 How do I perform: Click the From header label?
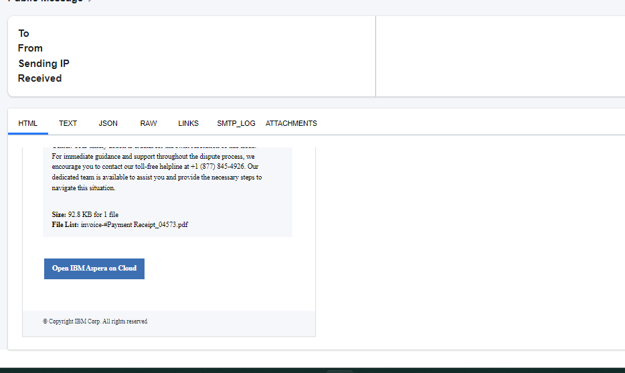[30, 48]
